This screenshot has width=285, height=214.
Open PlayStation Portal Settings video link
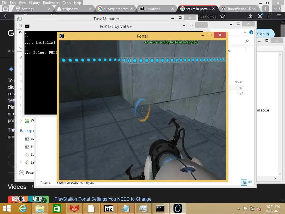tap(103, 199)
